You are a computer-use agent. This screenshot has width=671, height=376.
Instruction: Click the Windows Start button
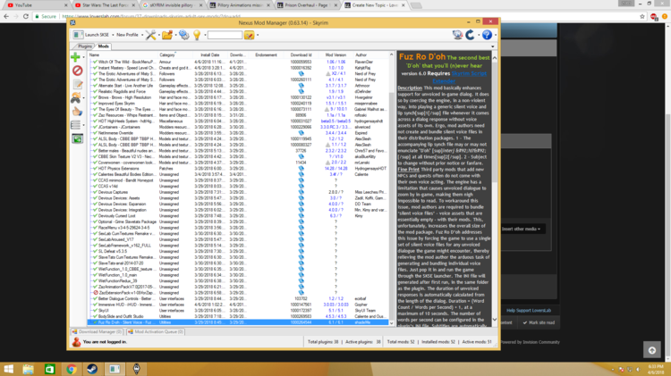[x=8, y=369]
